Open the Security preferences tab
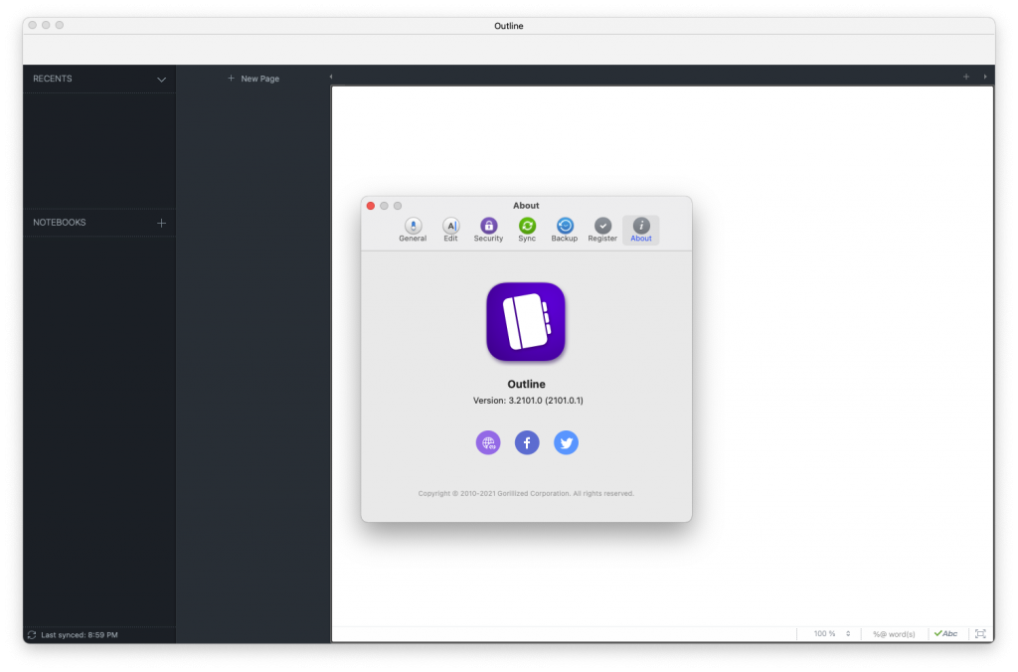The image size is (1018, 672). point(488,230)
